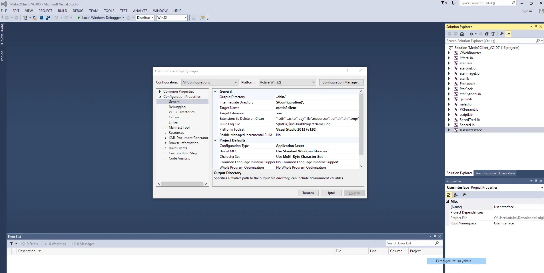Toggle Preview Selected Items in Solution Explorer toolbar
544x273 pixels.
pos(508,34)
